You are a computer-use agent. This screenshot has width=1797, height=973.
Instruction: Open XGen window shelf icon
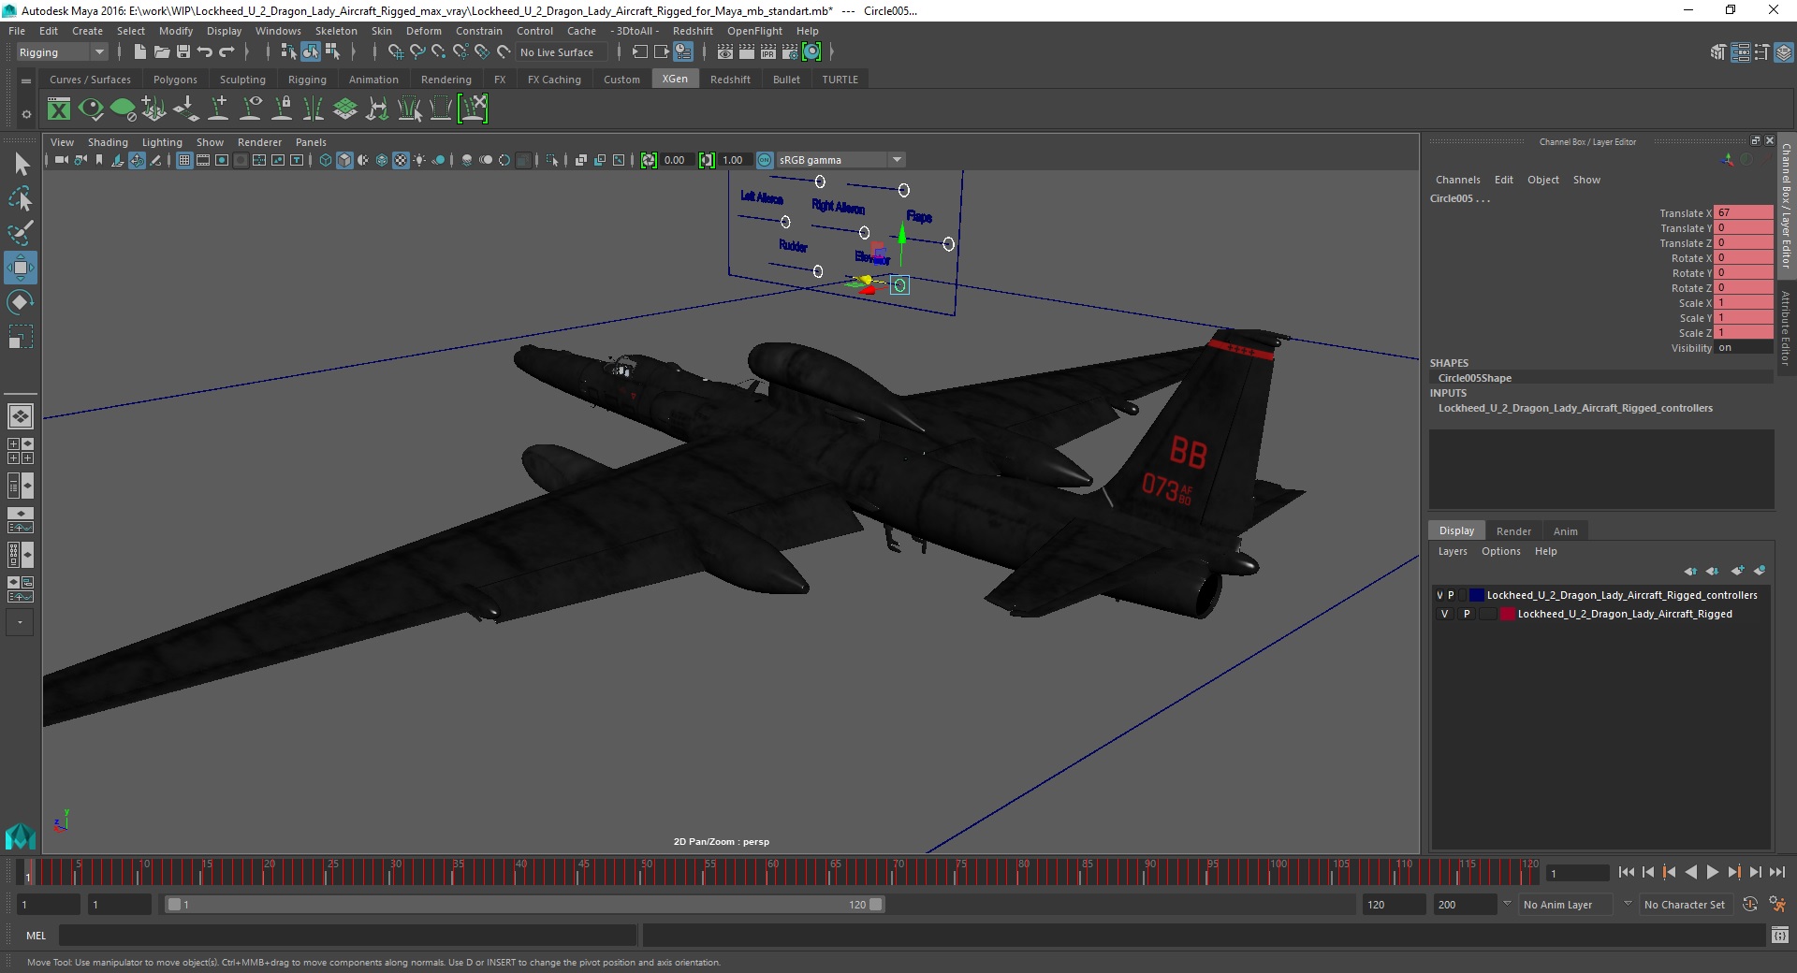59,109
